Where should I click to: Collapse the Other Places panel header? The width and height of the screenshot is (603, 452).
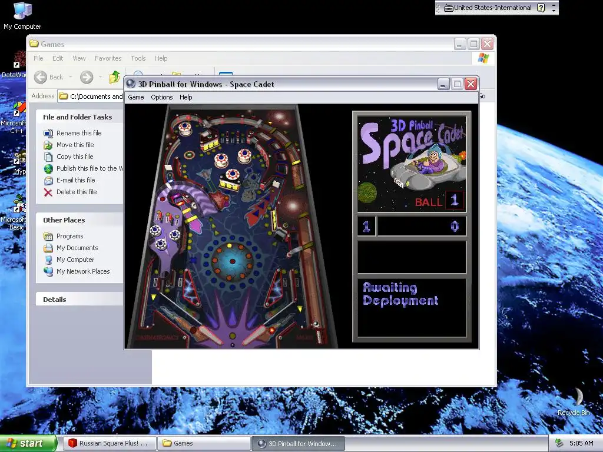[80, 220]
